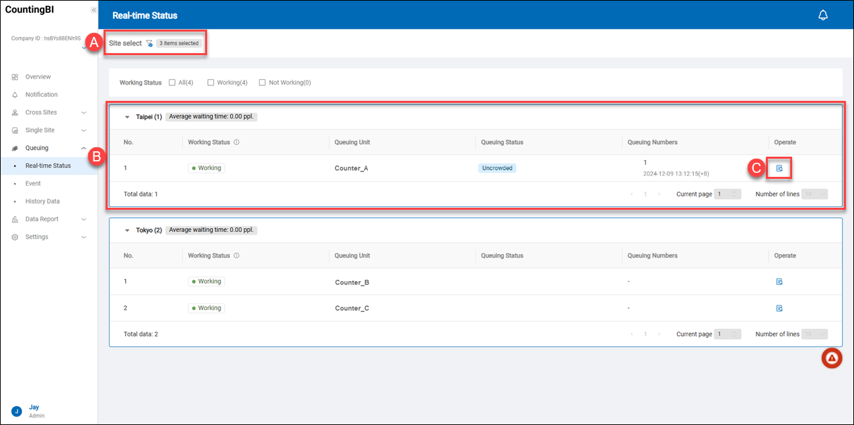Check the All(4) working status checkbox
The height and width of the screenshot is (425, 854).
click(173, 83)
